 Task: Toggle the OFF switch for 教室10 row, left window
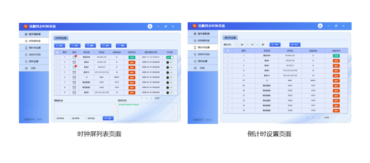click(x=170, y=72)
